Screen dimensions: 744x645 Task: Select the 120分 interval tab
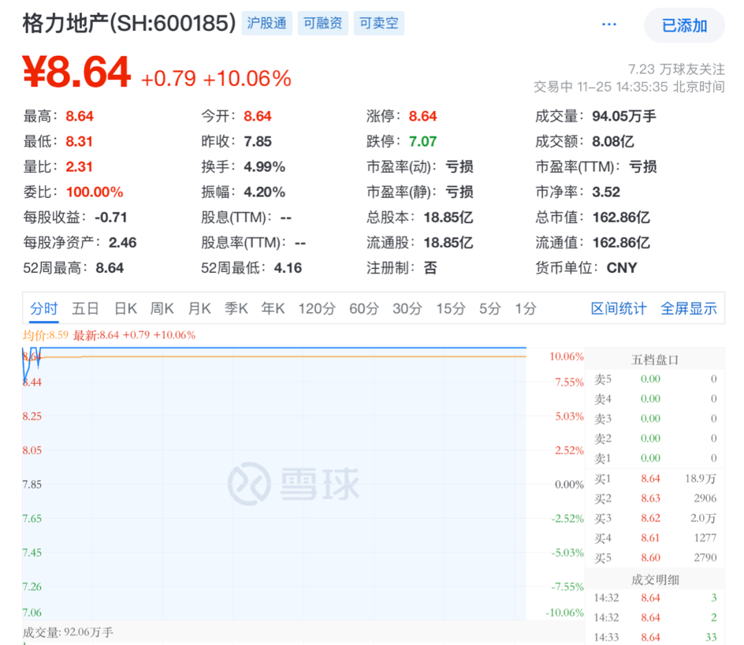tap(316, 309)
